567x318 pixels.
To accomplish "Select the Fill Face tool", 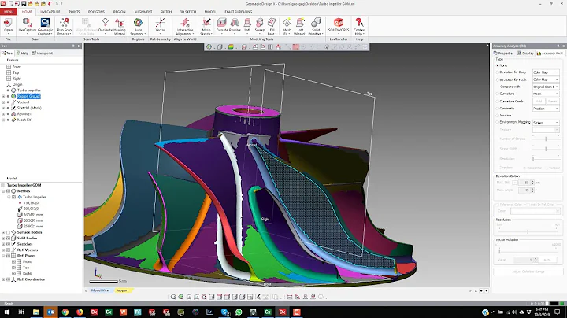I will tap(272, 26).
